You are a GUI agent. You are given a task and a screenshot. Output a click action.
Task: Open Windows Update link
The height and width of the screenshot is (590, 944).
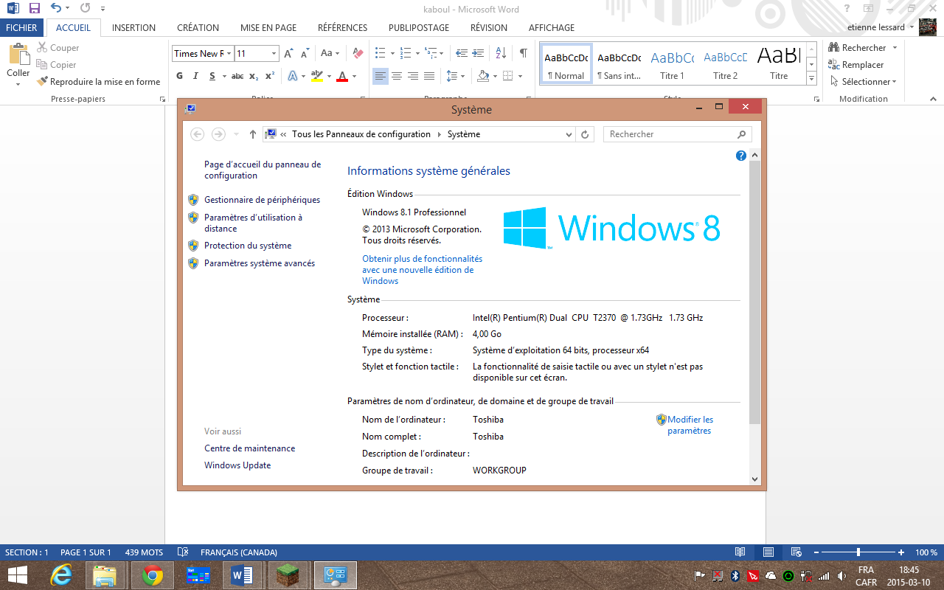pyautogui.click(x=237, y=465)
